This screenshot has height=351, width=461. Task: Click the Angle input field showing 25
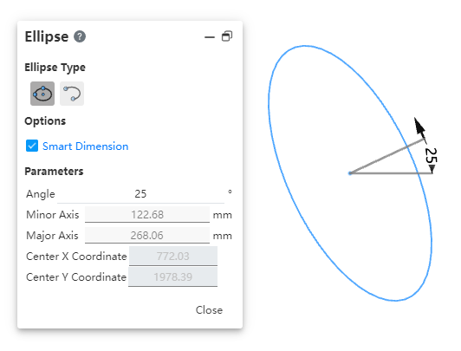[x=141, y=194]
